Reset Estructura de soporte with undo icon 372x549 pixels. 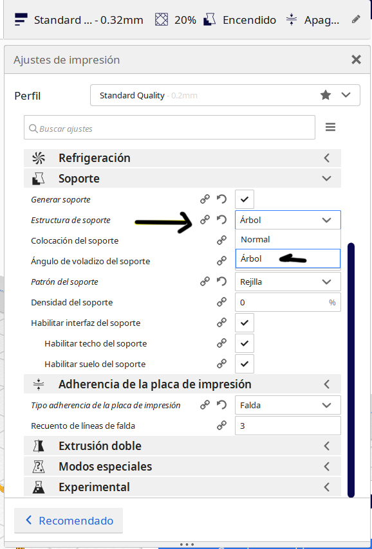(x=221, y=220)
